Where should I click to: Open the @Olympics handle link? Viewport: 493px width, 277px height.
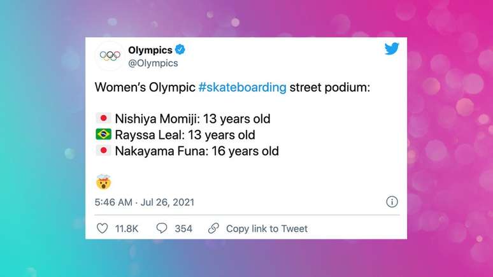point(153,63)
